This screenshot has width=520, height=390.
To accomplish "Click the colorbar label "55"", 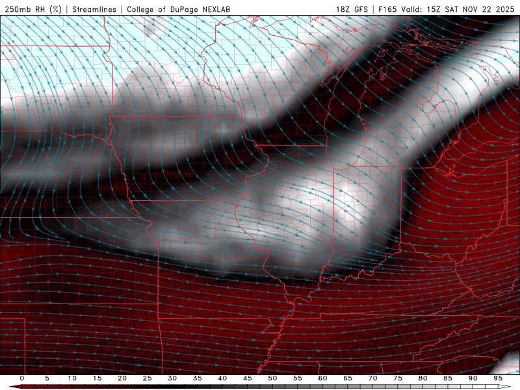I will [x=298, y=378].
